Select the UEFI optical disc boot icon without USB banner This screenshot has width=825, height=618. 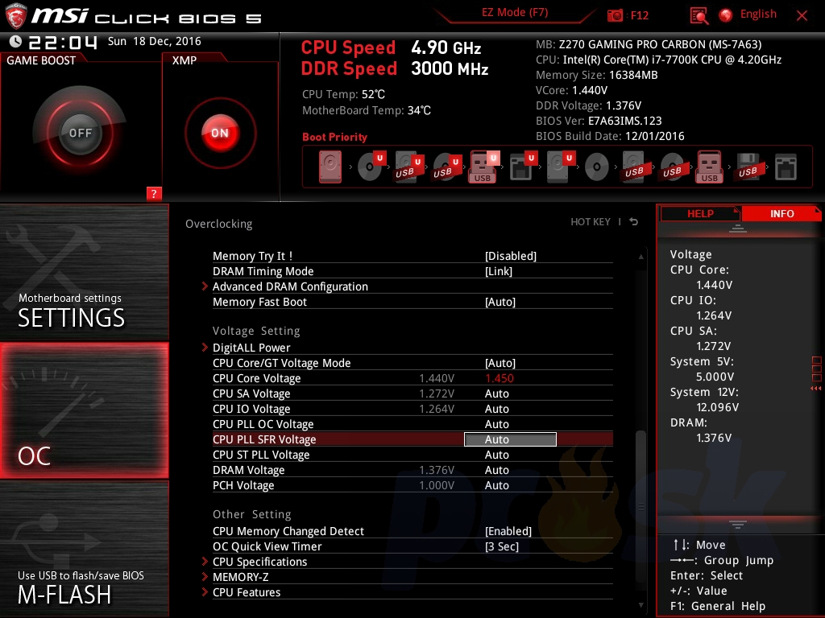pos(371,166)
